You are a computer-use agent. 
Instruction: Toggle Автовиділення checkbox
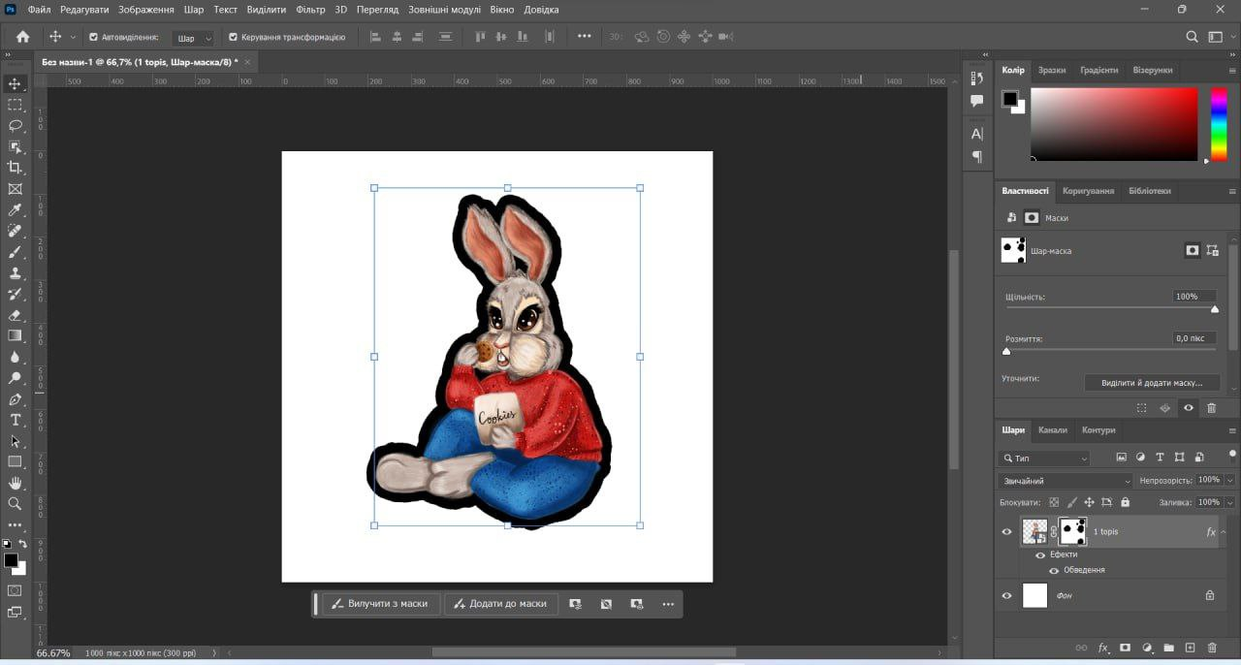click(x=93, y=37)
